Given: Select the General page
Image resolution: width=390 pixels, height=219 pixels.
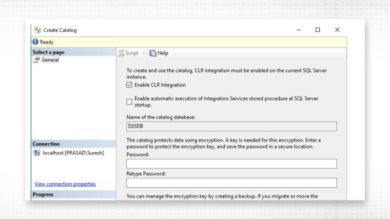Looking at the screenshot, I should click(x=50, y=60).
